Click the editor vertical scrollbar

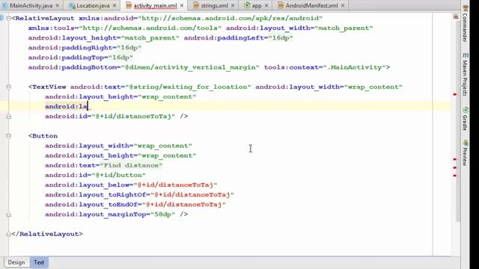point(458,122)
